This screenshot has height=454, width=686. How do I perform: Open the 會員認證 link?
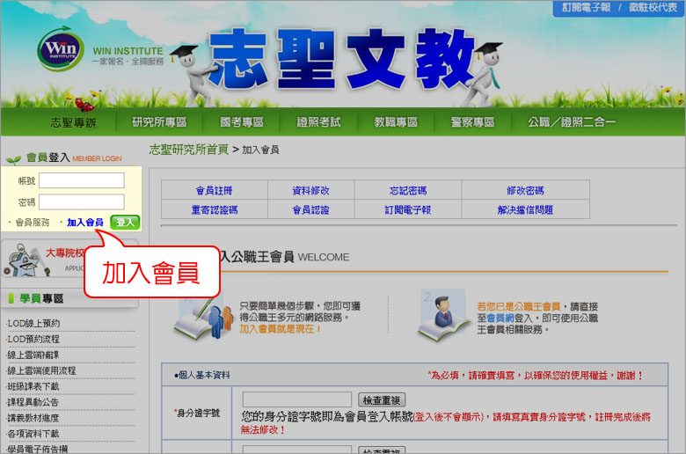pos(311,209)
